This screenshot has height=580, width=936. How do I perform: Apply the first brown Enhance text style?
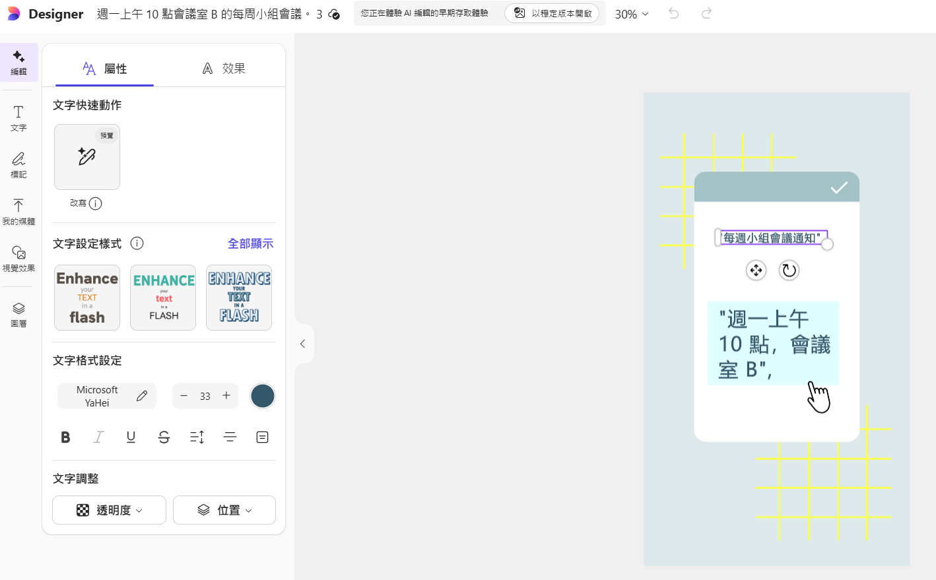pos(87,298)
